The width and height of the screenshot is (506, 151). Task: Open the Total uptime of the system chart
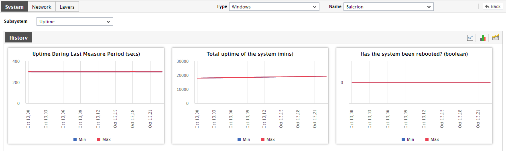(x=250, y=96)
